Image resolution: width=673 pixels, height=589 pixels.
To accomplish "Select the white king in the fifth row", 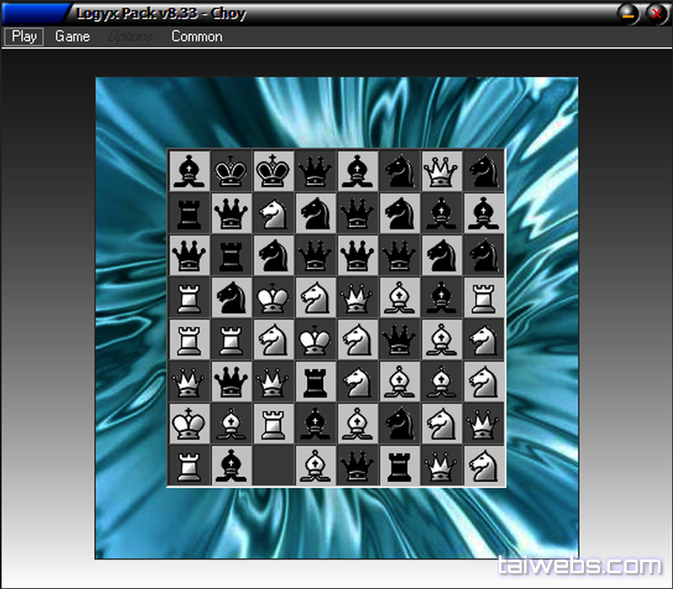I will click(x=315, y=338).
